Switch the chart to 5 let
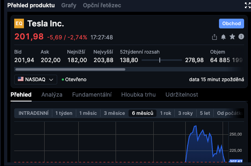251x166 pixels. 205,113
